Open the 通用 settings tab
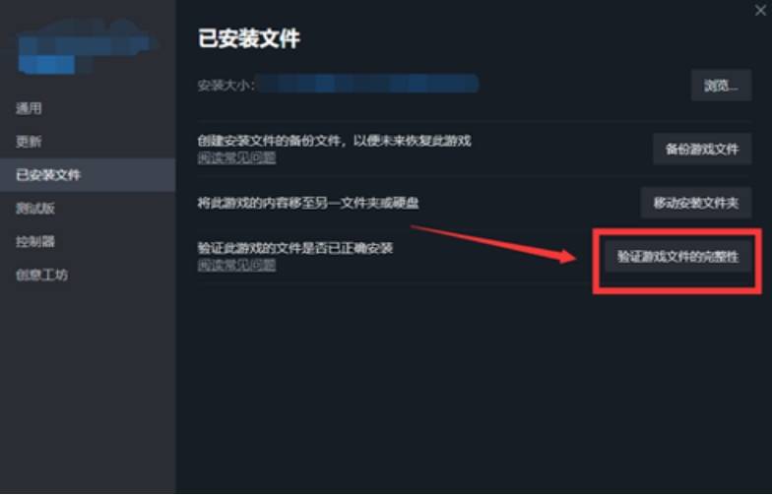 (x=29, y=108)
